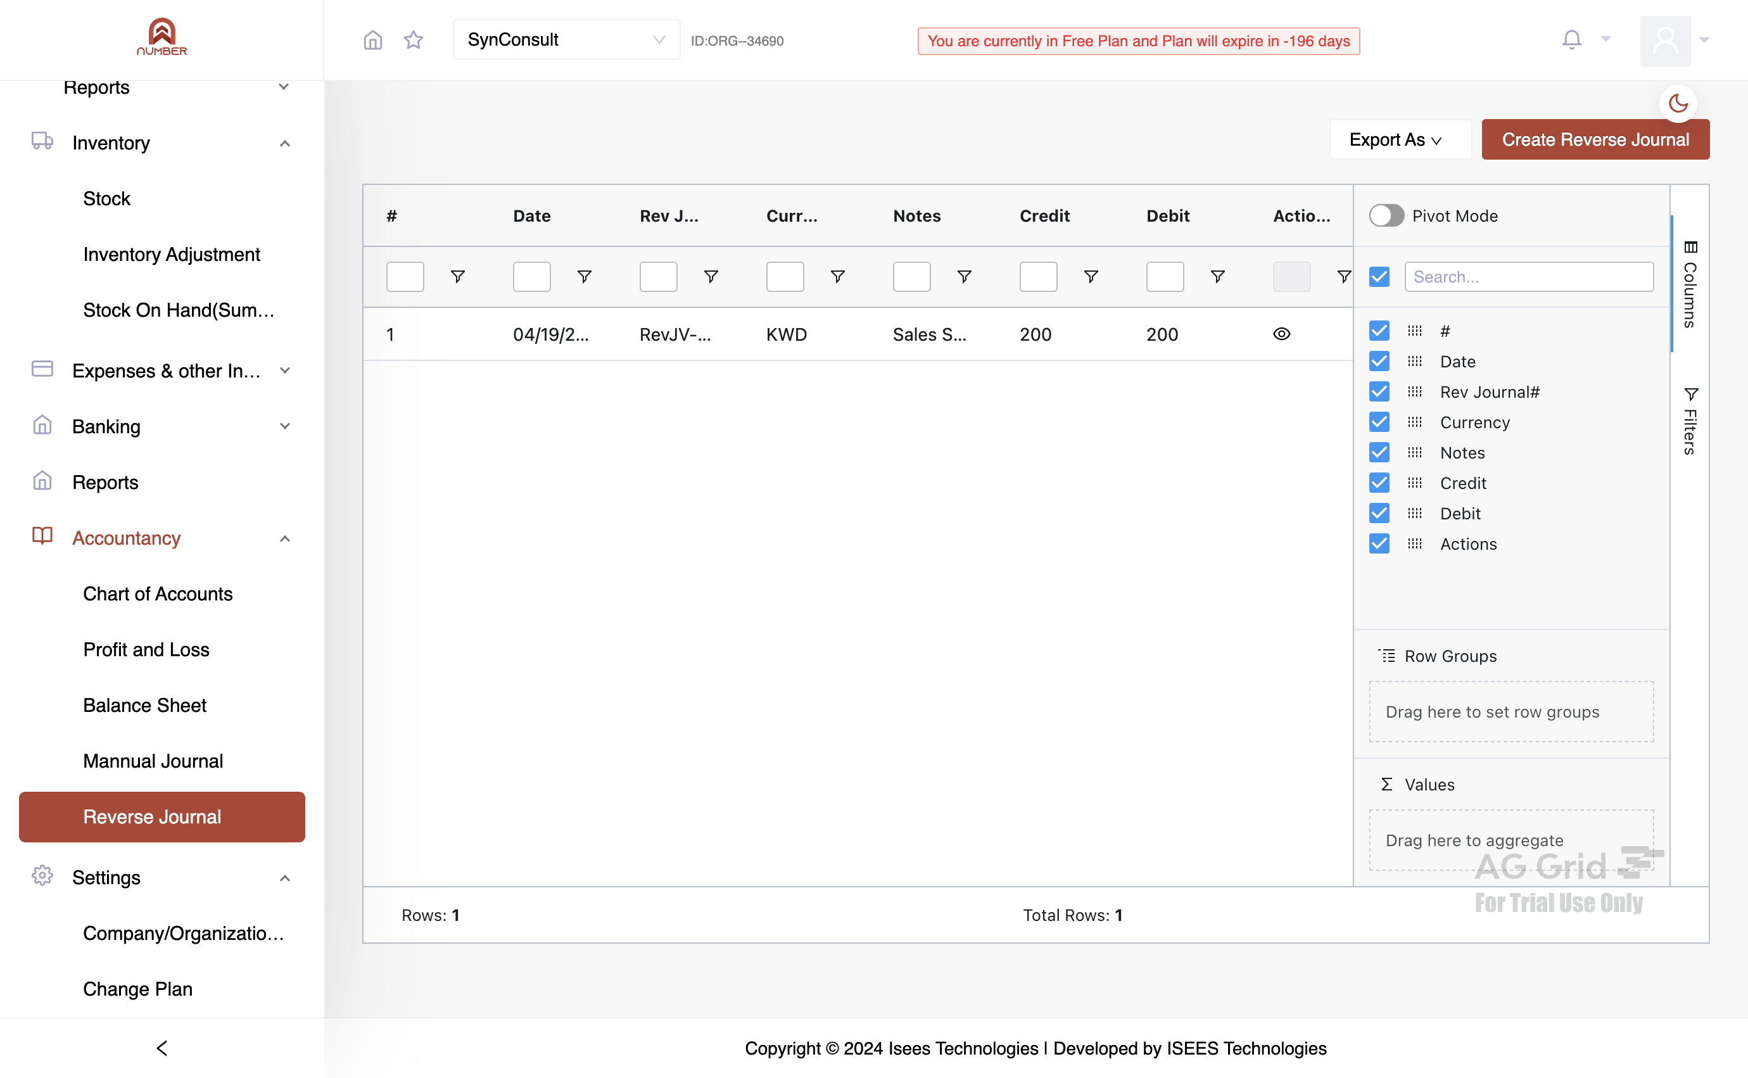The image size is (1748, 1078).
Task: Collapse the sidebar with the back arrow
Action: click(x=162, y=1048)
